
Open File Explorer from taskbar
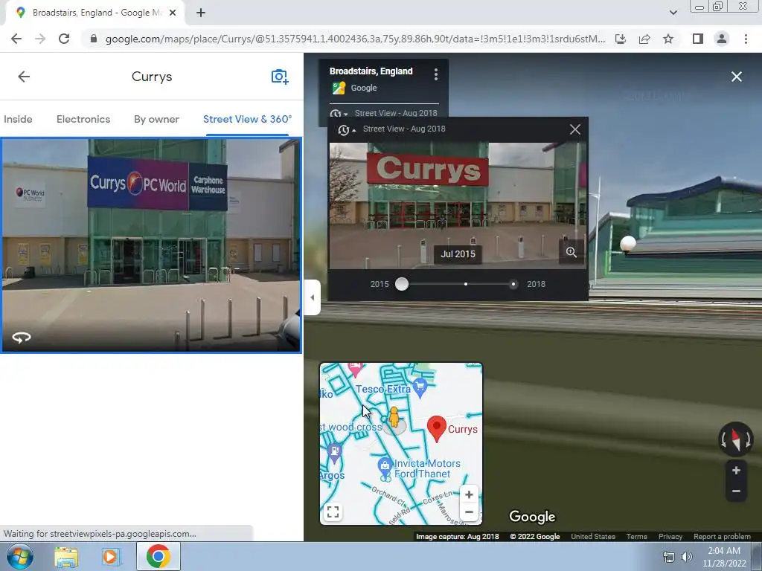[66, 557]
